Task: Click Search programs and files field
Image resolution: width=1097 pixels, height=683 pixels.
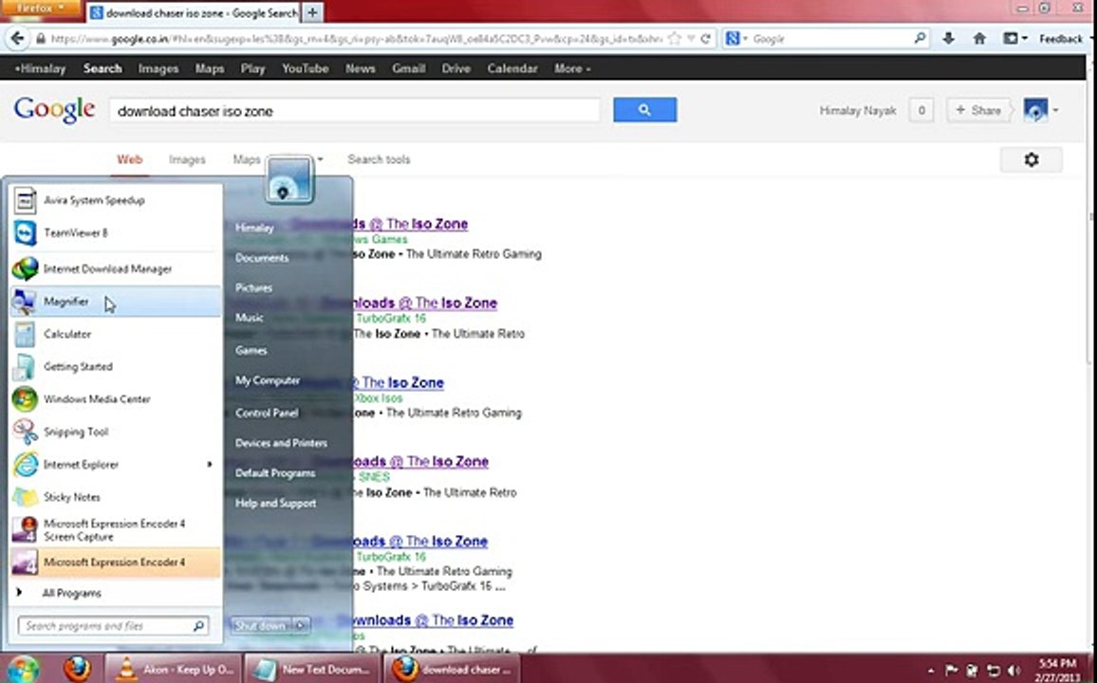Action: [x=113, y=626]
